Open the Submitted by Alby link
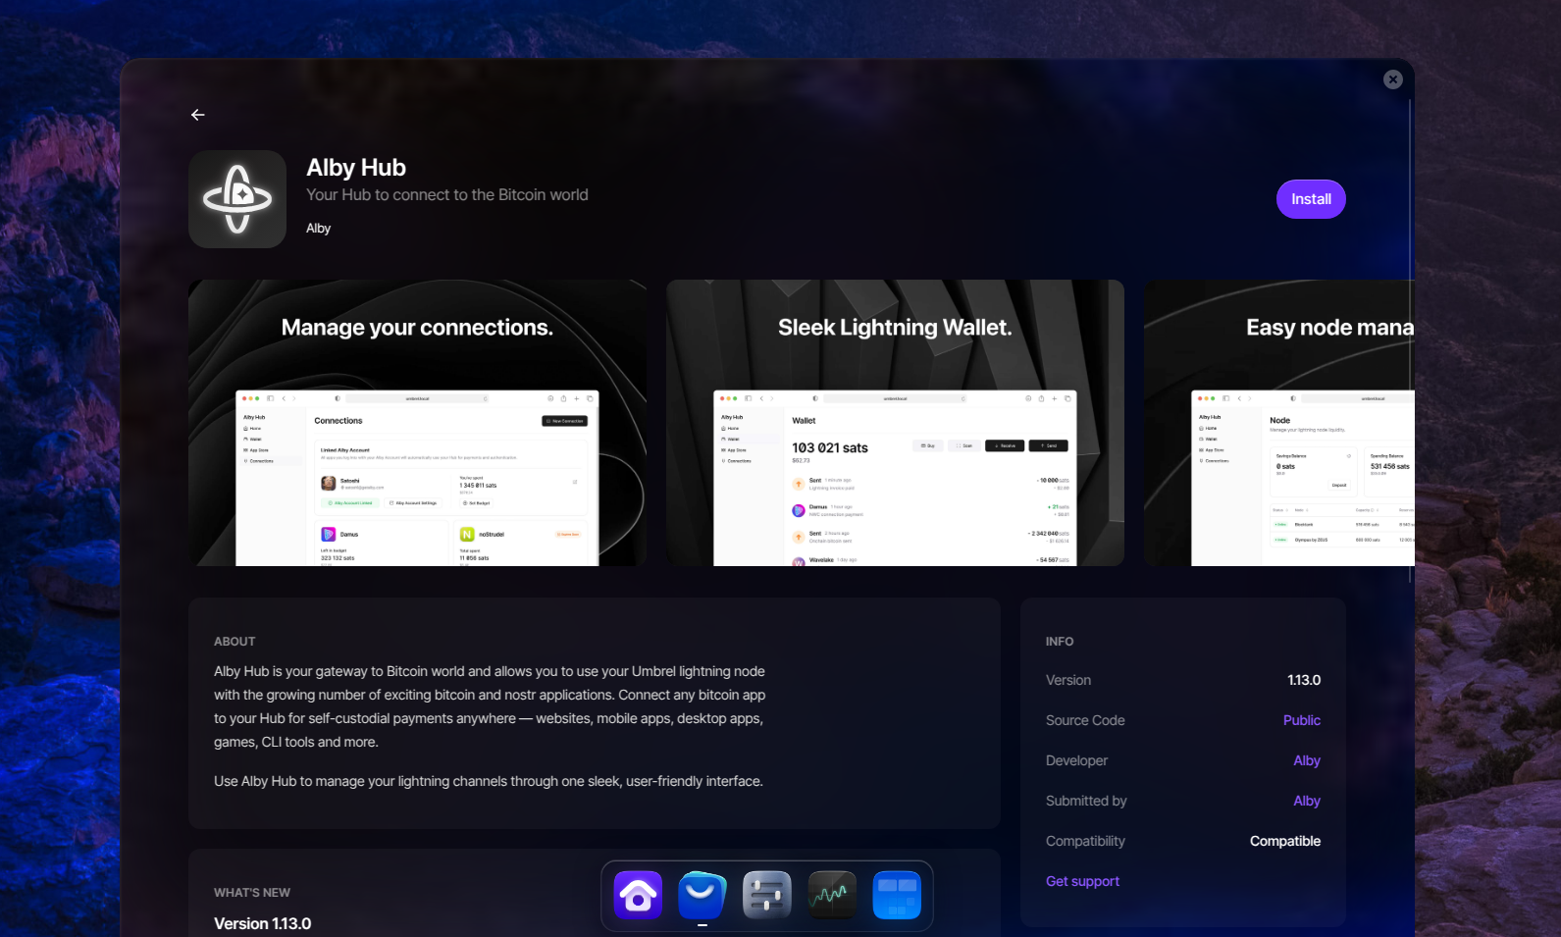Image resolution: width=1561 pixels, height=937 pixels. [x=1307, y=801]
